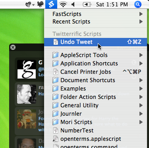149x148 pixels.
Task: Expand the General Utility submenu arrow
Action: (141, 105)
